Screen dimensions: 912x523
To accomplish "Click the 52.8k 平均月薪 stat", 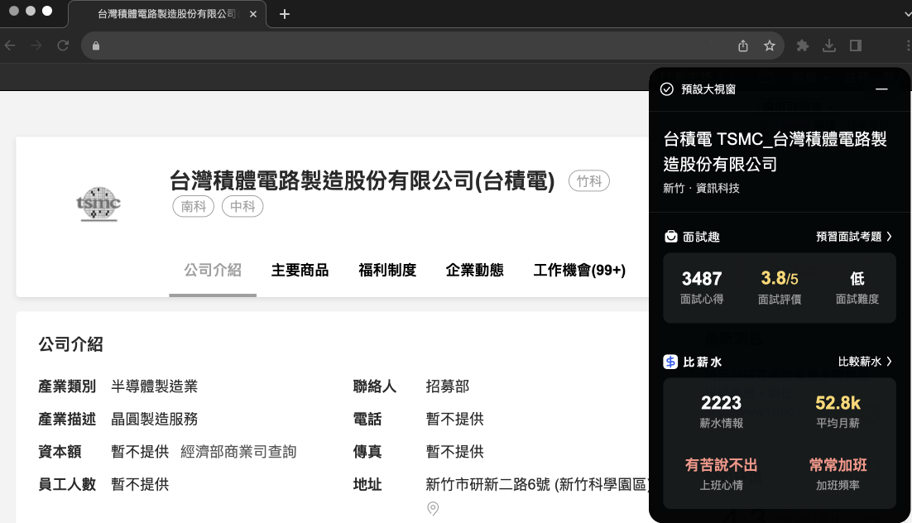I will [838, 412].
